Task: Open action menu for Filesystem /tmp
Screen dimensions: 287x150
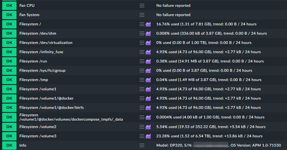Action: 142,80
